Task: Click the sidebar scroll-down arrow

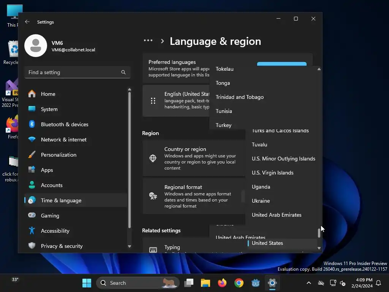Action: 130,246
